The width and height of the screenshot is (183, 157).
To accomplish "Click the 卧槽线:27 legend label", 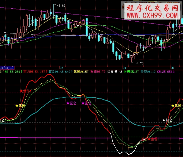I will click(131, 72).
